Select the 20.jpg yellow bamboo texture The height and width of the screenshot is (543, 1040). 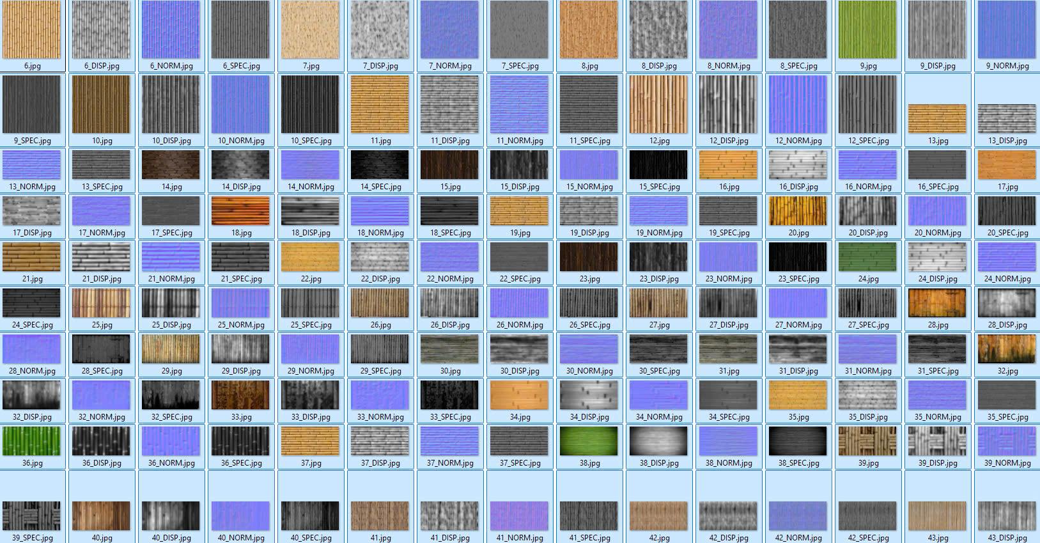[798, 211]
